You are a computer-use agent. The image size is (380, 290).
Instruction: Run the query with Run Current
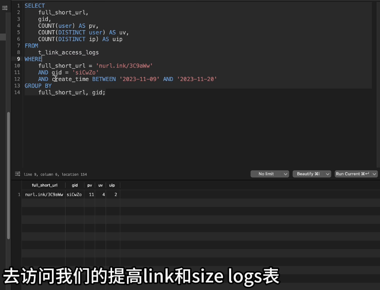[x=353, y=174]
